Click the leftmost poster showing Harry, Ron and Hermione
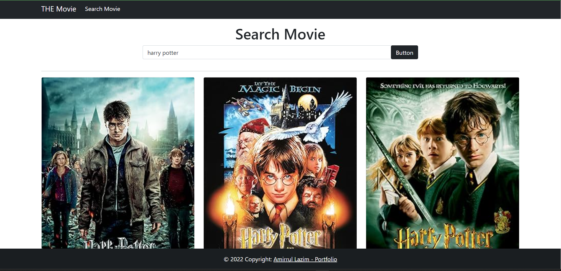Viewport: 561px width, 271px height. tap(118, 162)
